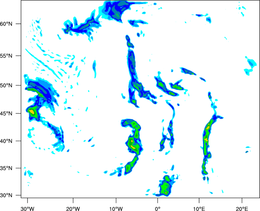Click the 40°N latitude label
260x211 pixels.
pyautogui.click(x=6, y=141)
